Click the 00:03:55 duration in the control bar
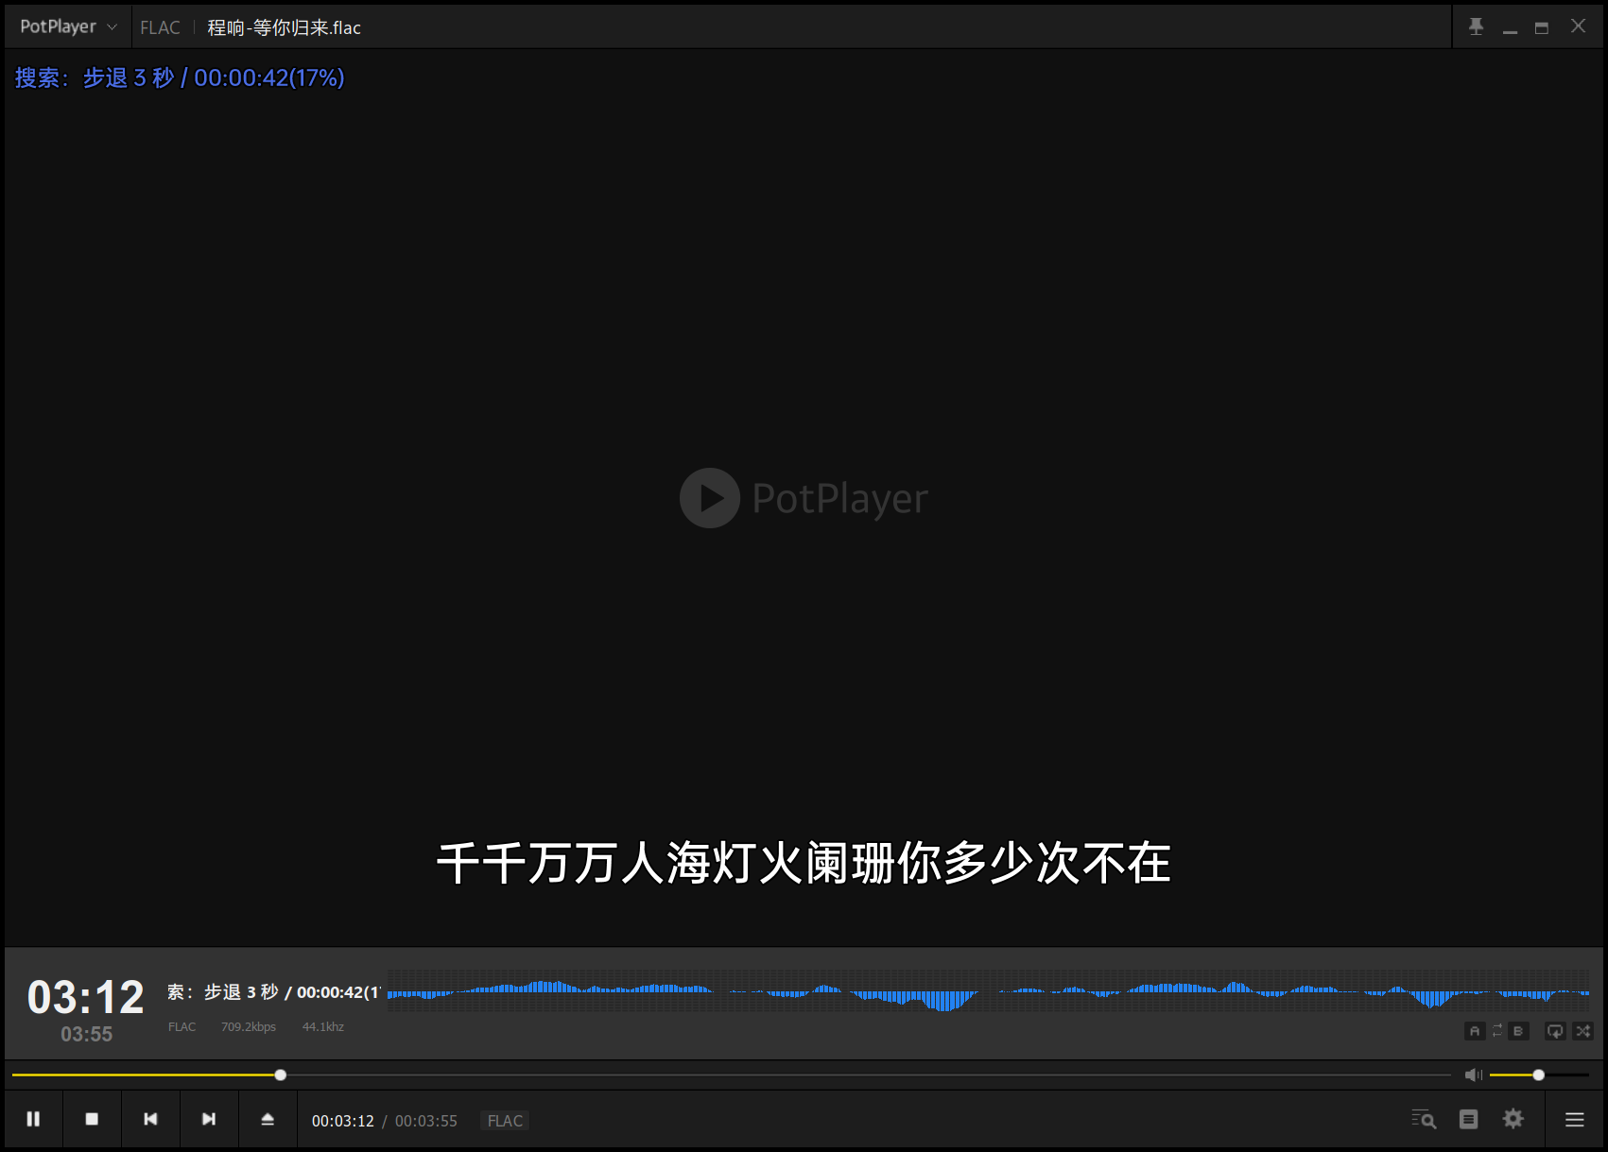Screen dimensions: 1608x1152 click(425, 1121)
